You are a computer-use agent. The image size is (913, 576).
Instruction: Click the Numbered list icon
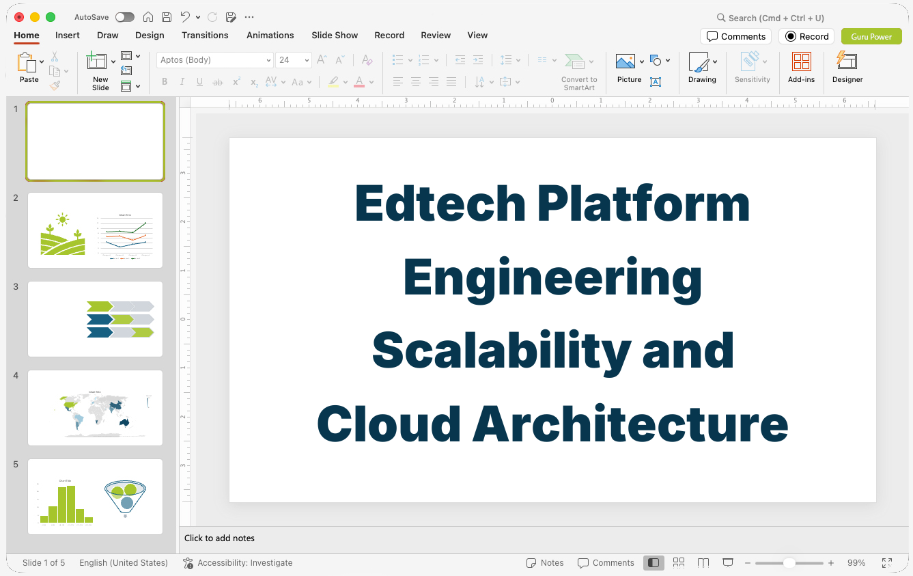point(423,60)
